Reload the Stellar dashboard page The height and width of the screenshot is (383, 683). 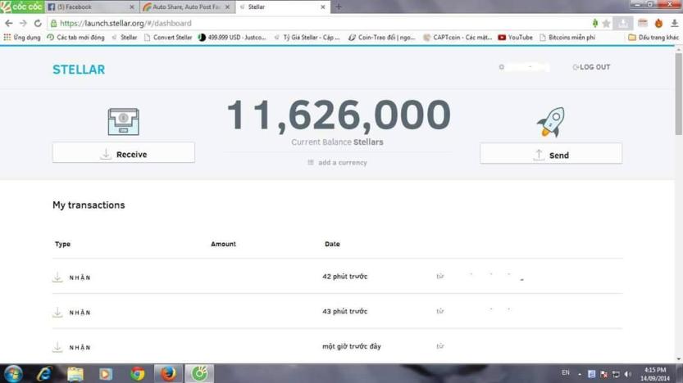(x=38, y=24)
